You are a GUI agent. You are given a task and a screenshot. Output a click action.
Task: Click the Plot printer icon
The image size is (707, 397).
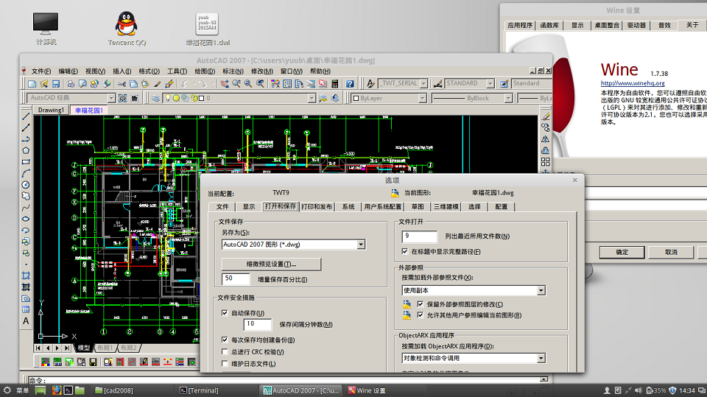(x=71, y=84)
